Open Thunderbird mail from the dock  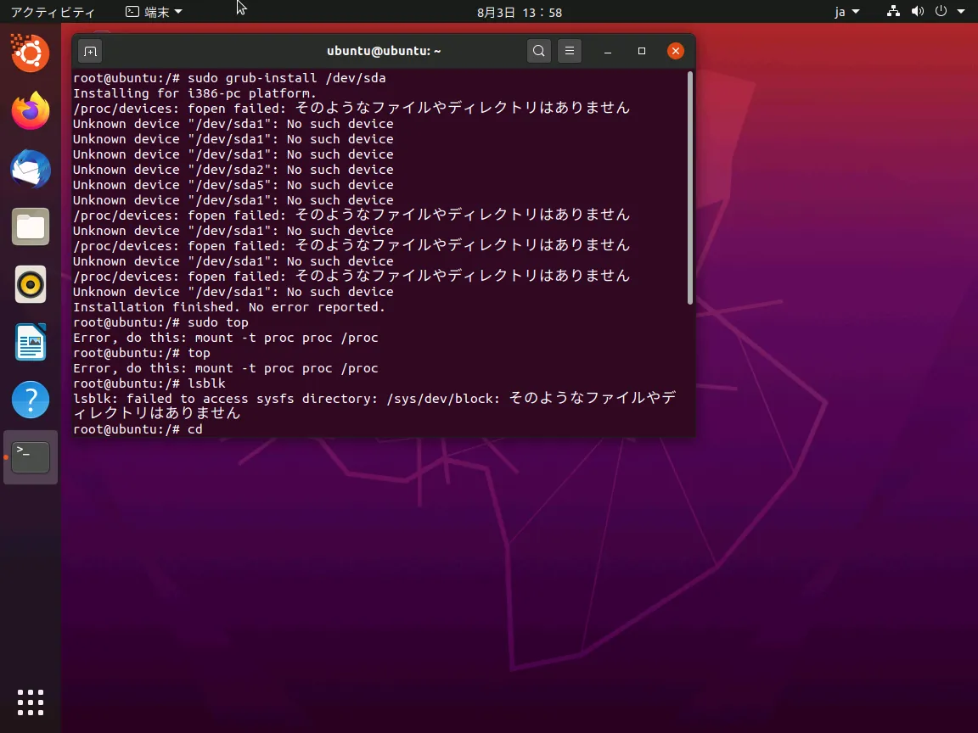[31, 169]
